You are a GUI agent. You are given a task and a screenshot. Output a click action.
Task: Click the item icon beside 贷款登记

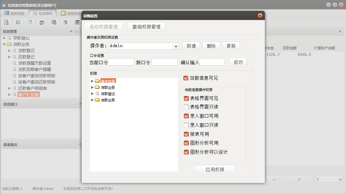14,51
